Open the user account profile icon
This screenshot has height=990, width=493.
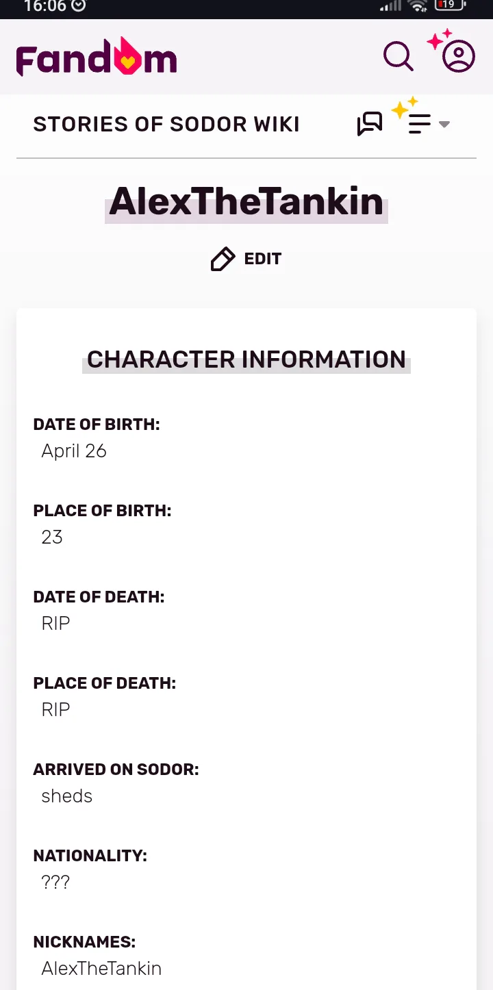(459, 56)
